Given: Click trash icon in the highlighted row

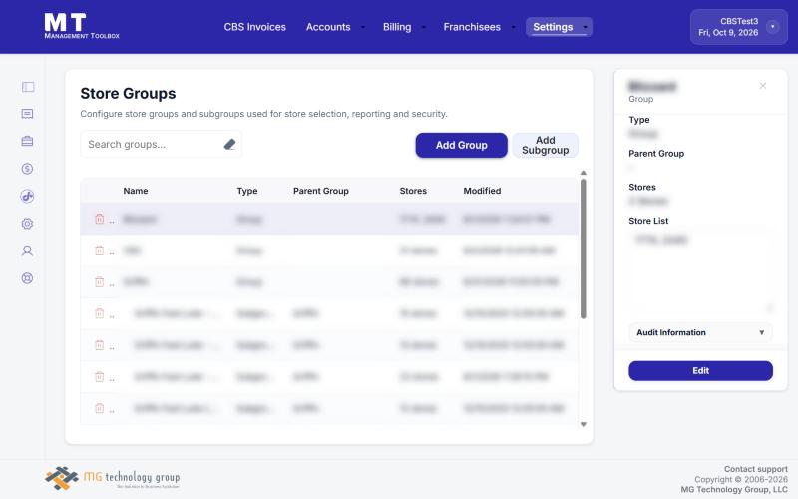Looking at the screenshot, I should pos(99,219).
